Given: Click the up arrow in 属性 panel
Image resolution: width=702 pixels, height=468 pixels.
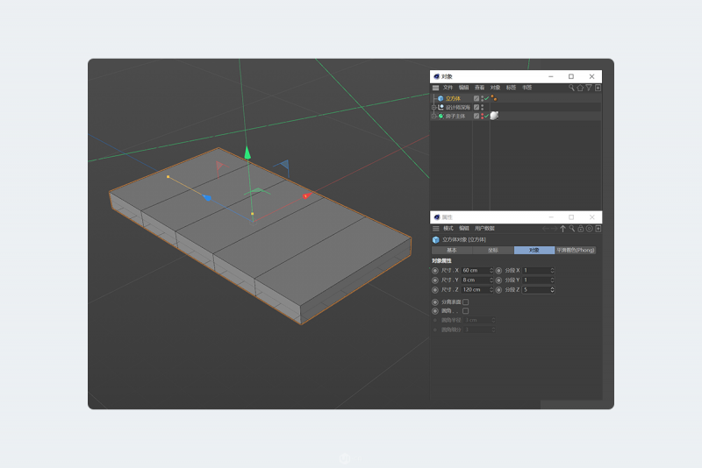Looking at the screenshot, I should 562,229.
